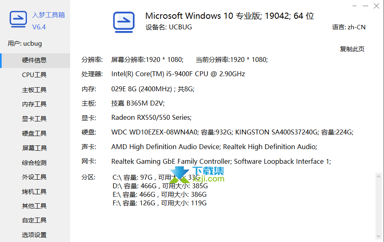
Task: Click the scroll down arrow of the partition list
Action: coord(378,236)
